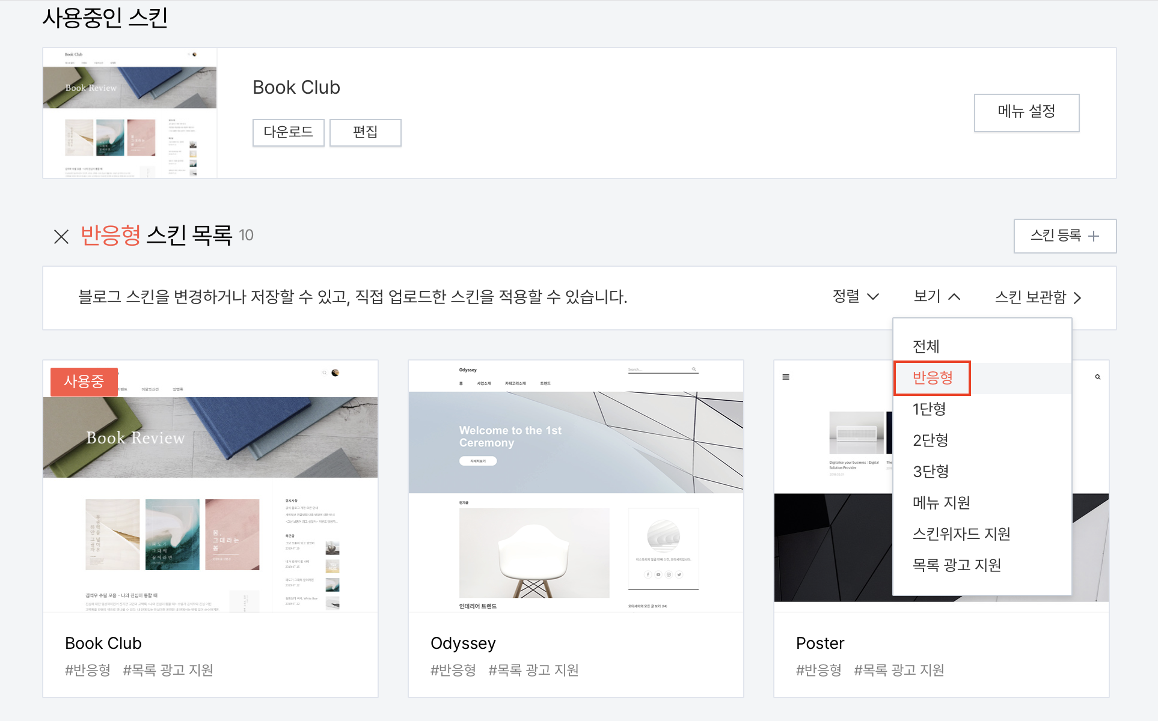This screenshot has width=1158, height=721.
Task: Click the 다운로드 button
Action: tap(288, 132)
